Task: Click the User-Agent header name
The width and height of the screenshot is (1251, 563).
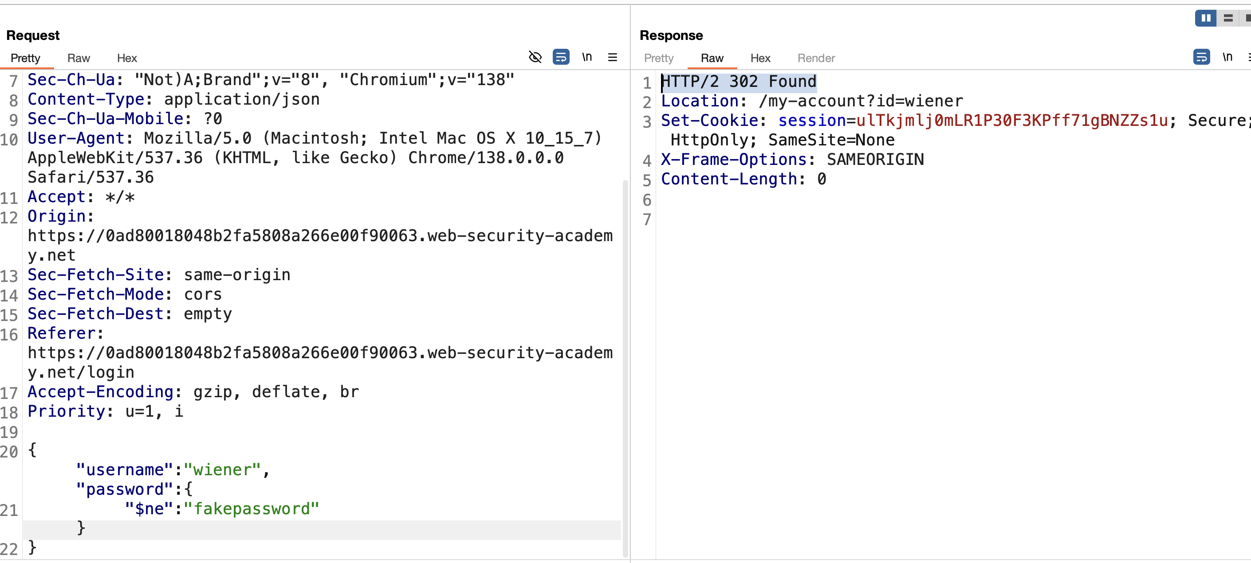Action: pyautogui.click(x=76, y=138)
